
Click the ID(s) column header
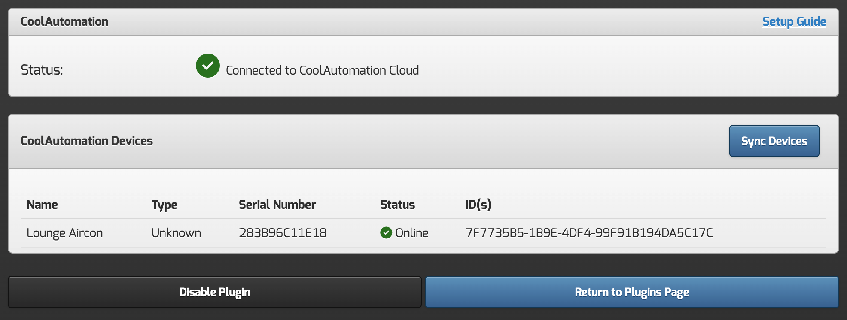pyautogui.click(x=478, y=205)
